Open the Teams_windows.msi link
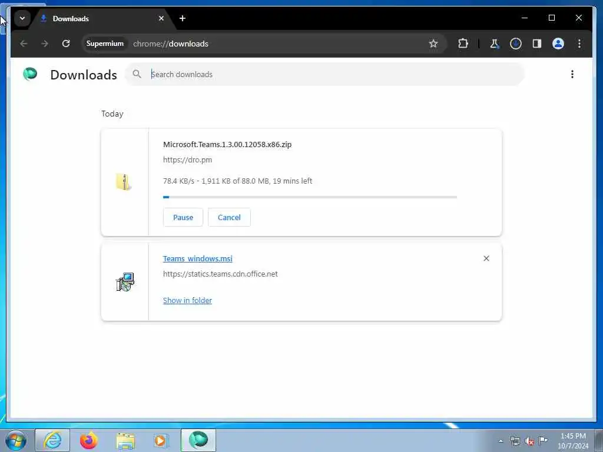 [x=198, y=259]
